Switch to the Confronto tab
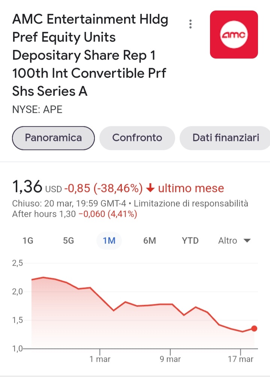Image resolution: width=270 pixels, height=382 pixels. point(137,138)
